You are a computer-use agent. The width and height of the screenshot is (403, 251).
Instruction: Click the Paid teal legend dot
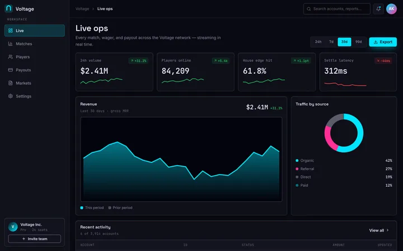[297, 185]
